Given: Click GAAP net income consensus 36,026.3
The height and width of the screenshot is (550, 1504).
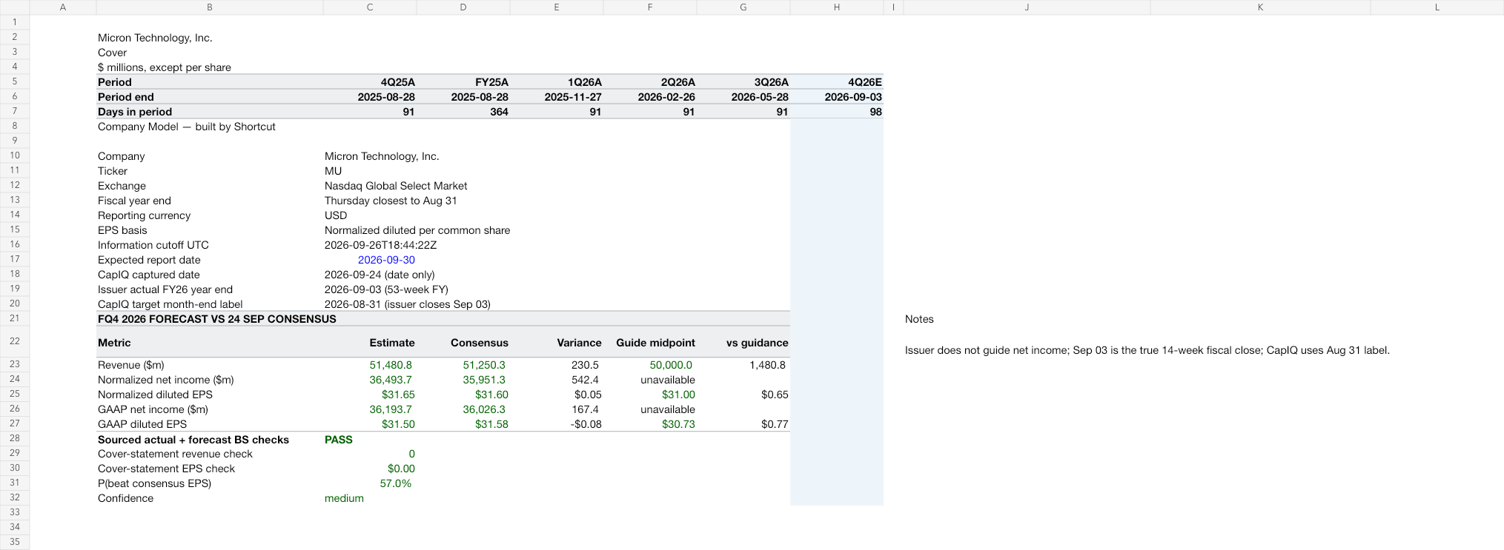Looking at the screenshot, I should coord(484,409).
